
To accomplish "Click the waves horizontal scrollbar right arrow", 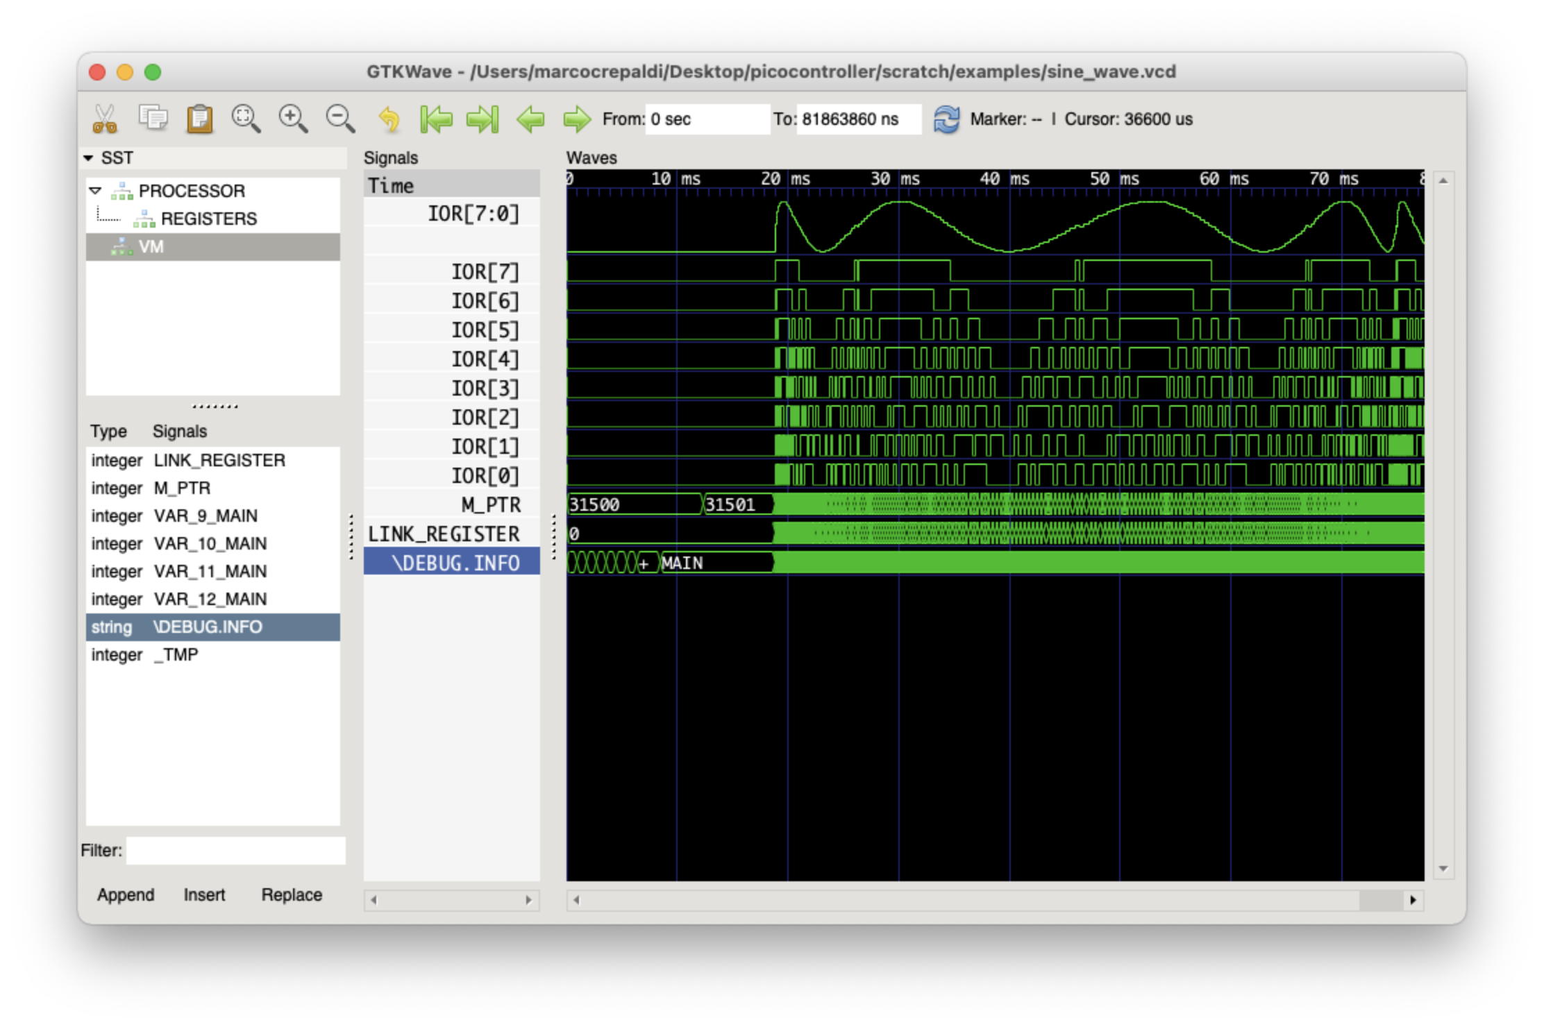I will tap(1413, 900).
